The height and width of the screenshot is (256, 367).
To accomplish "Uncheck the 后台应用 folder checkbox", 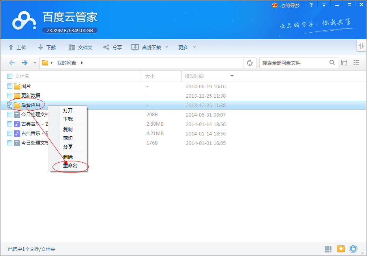I will tap(9, 105).
